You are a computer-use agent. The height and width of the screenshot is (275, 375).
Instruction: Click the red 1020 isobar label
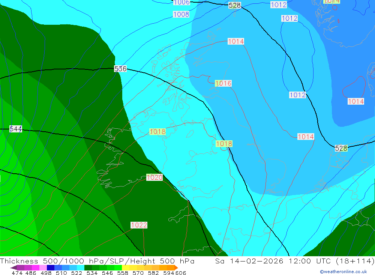154,177
